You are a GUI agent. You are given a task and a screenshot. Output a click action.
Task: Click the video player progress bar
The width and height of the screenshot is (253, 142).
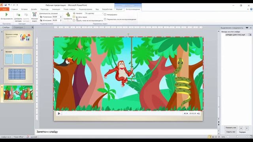[x=122, y=114]
